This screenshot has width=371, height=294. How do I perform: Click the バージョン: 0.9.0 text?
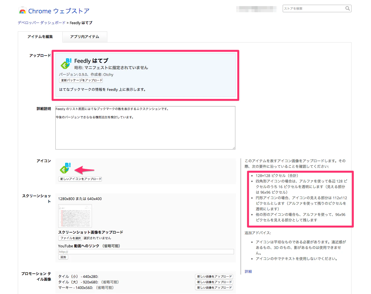pos(72,74)
